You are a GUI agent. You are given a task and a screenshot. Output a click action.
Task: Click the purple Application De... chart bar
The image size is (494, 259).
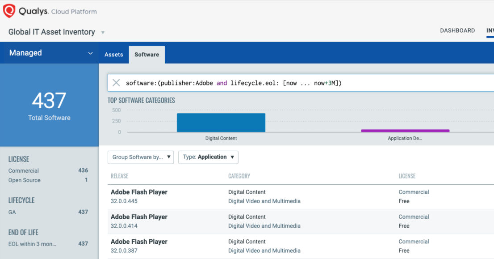click(405, 131)
